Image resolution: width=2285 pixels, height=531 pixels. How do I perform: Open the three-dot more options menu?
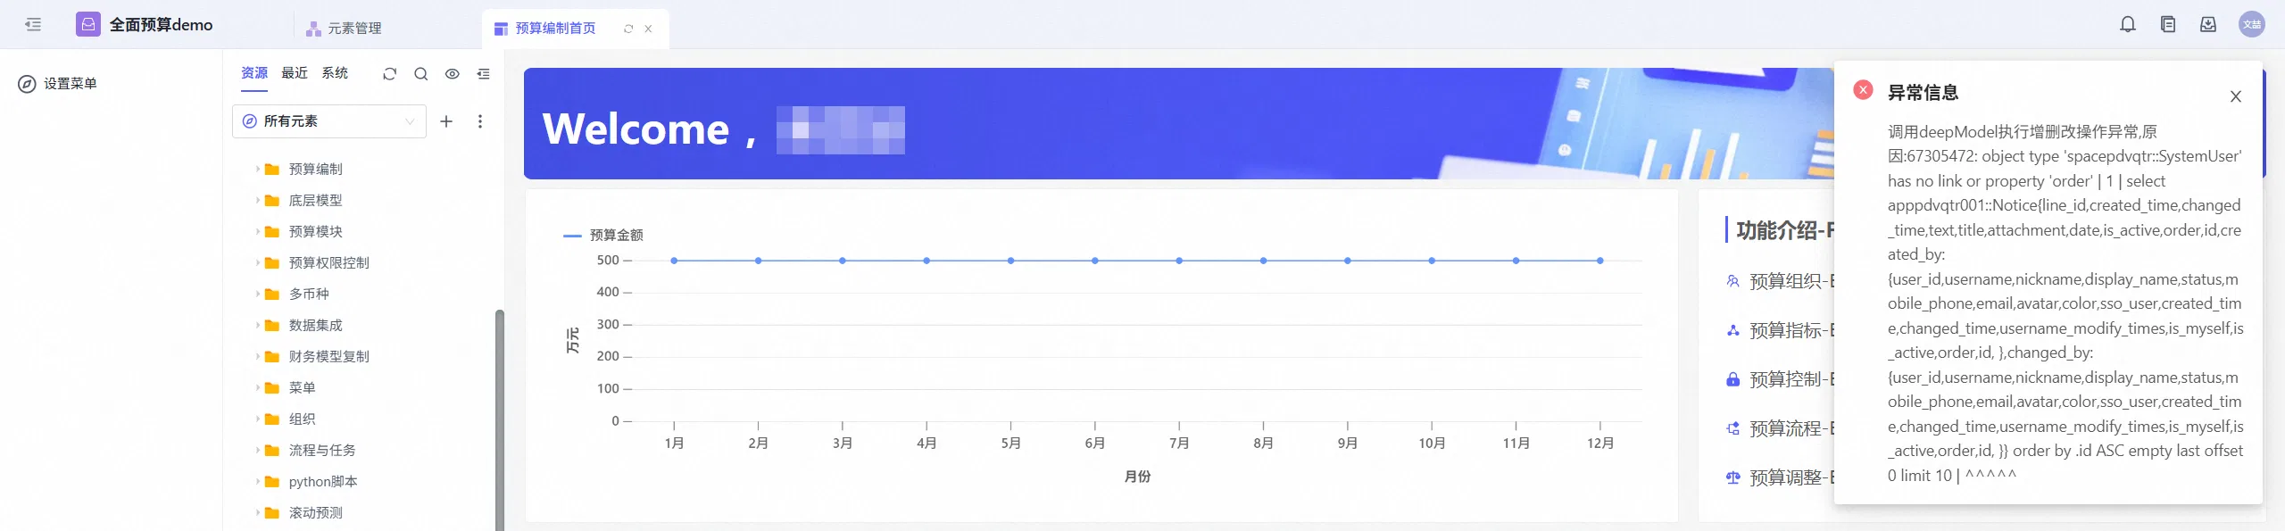point(480,121)
